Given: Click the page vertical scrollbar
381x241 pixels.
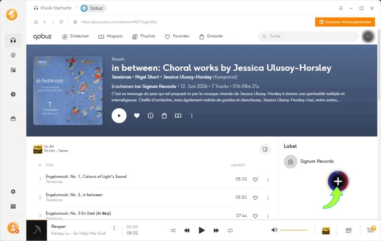Looking at the screenshot, I should [x=379, y=64].
